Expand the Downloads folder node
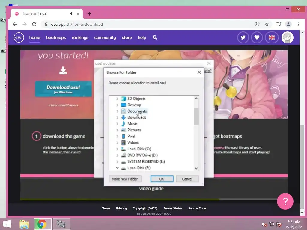 coord(117,117)
